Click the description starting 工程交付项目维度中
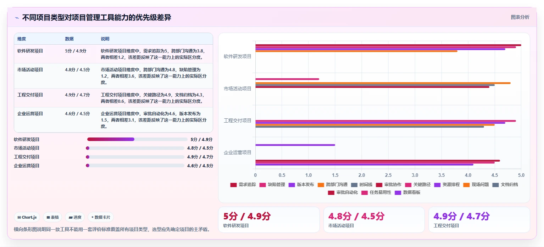The width and height of the screenshot is (544, 247). point(153,98)
